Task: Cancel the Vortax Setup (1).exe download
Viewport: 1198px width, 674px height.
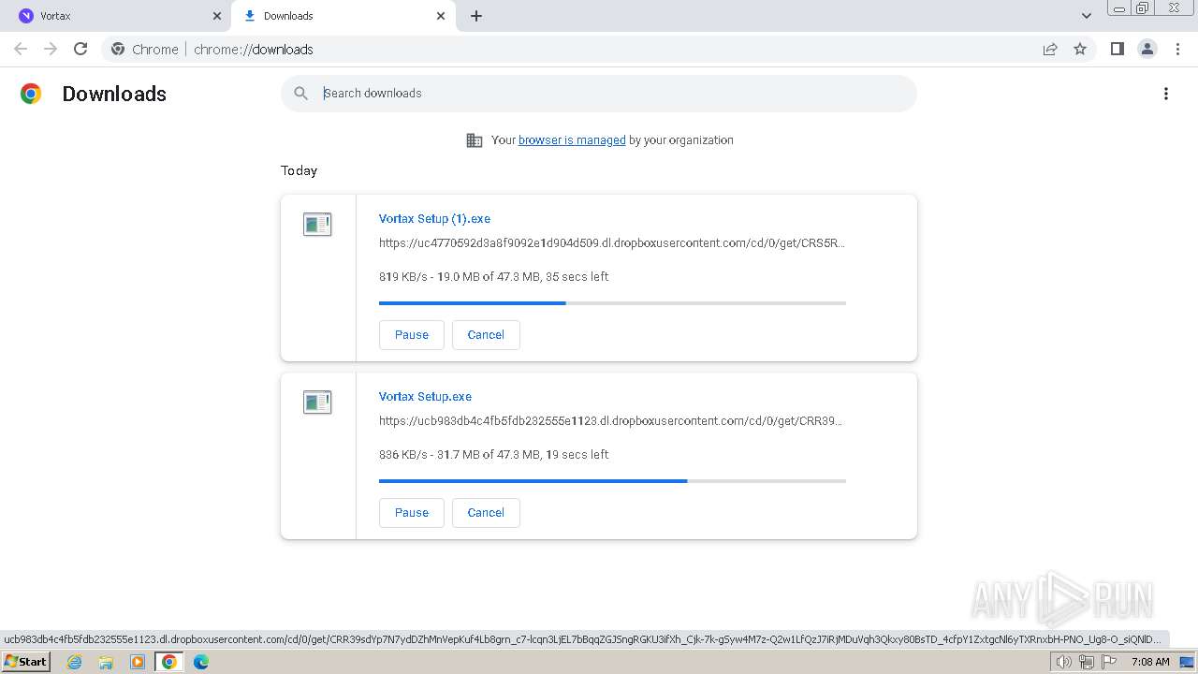Action: click(x=486, y=335)
